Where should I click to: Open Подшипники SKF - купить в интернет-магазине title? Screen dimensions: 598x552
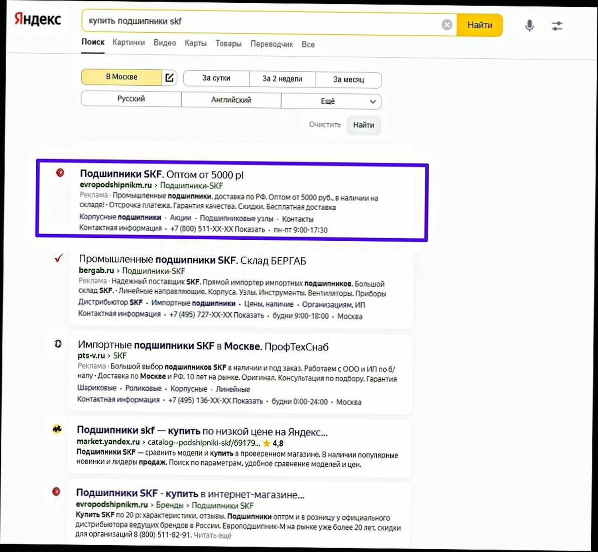click(190, 494)
